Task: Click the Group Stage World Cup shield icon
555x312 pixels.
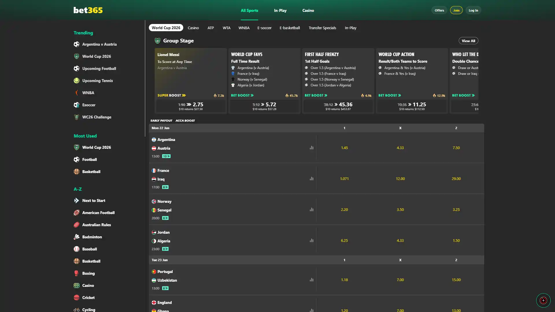Action: 157,41
